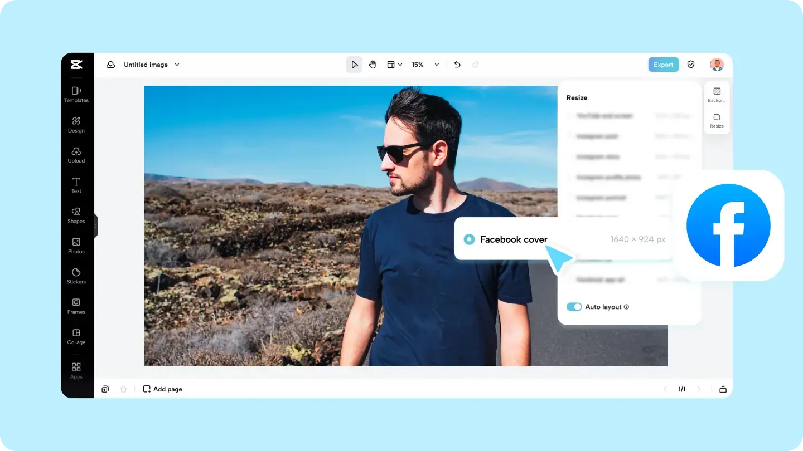This screenshot has height=451, width=803.
Task: Open the Upload panel
Action: tap(76, 155)
